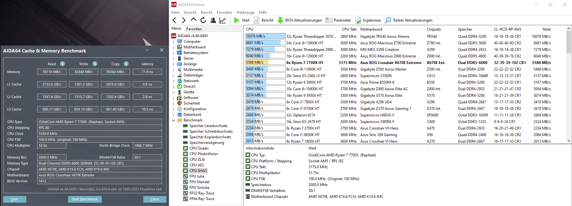Viewport: 572px width, 206px height.
Task: Select the CPU Queen benchmark icon
Action: coord(185,148)
